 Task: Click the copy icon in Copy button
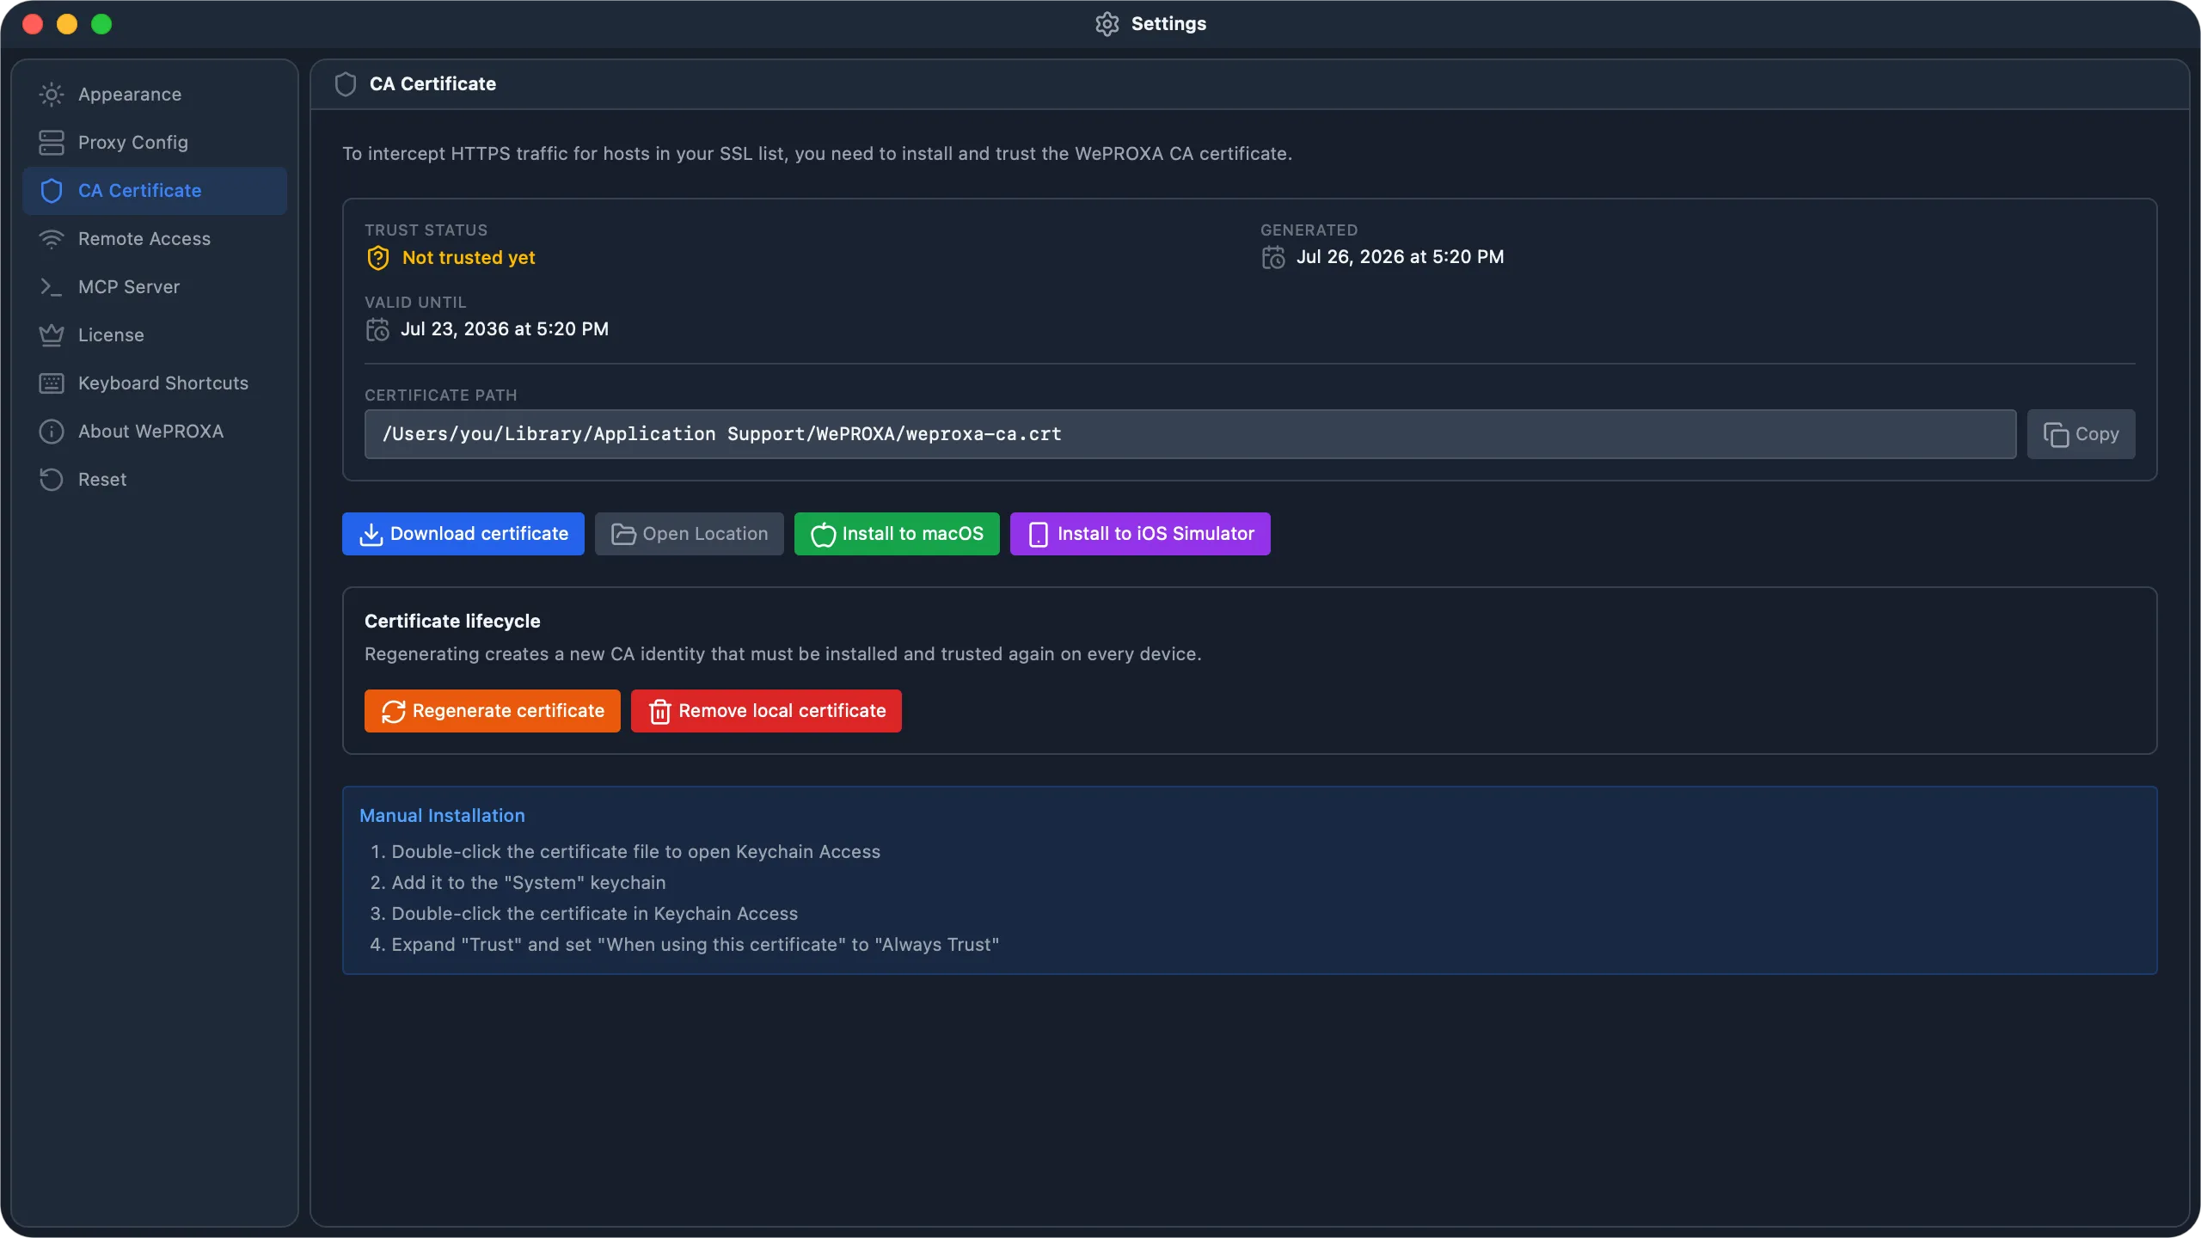click(2056, 435)
